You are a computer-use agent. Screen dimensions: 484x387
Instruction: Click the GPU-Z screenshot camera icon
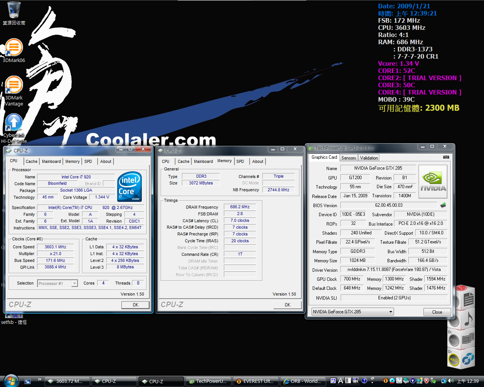click(x=446, y=157)
